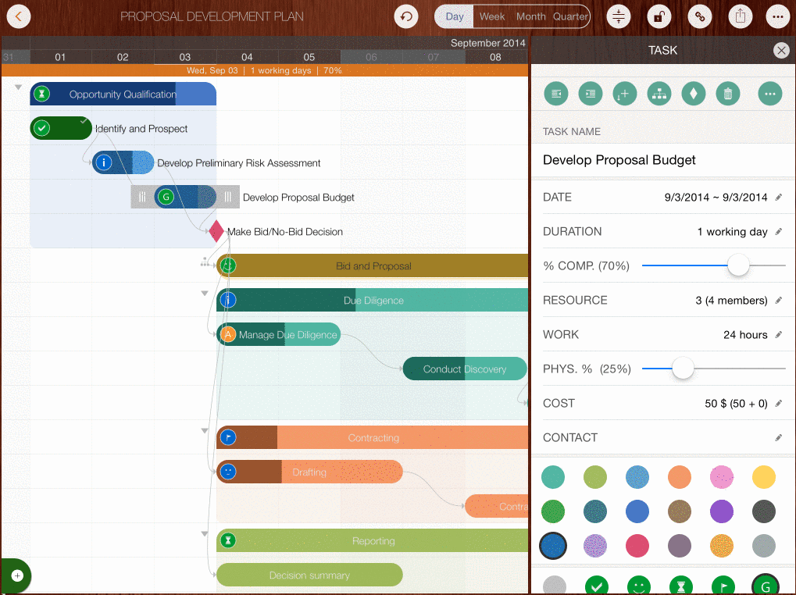Image resolution: width=796 pixels, height=595 pixels.
Task: Edit the RESOURCE members entry
Action: [778, 301]
